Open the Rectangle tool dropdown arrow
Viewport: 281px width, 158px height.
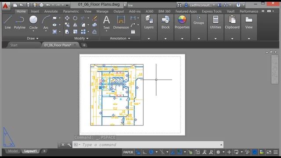[60, 18]
